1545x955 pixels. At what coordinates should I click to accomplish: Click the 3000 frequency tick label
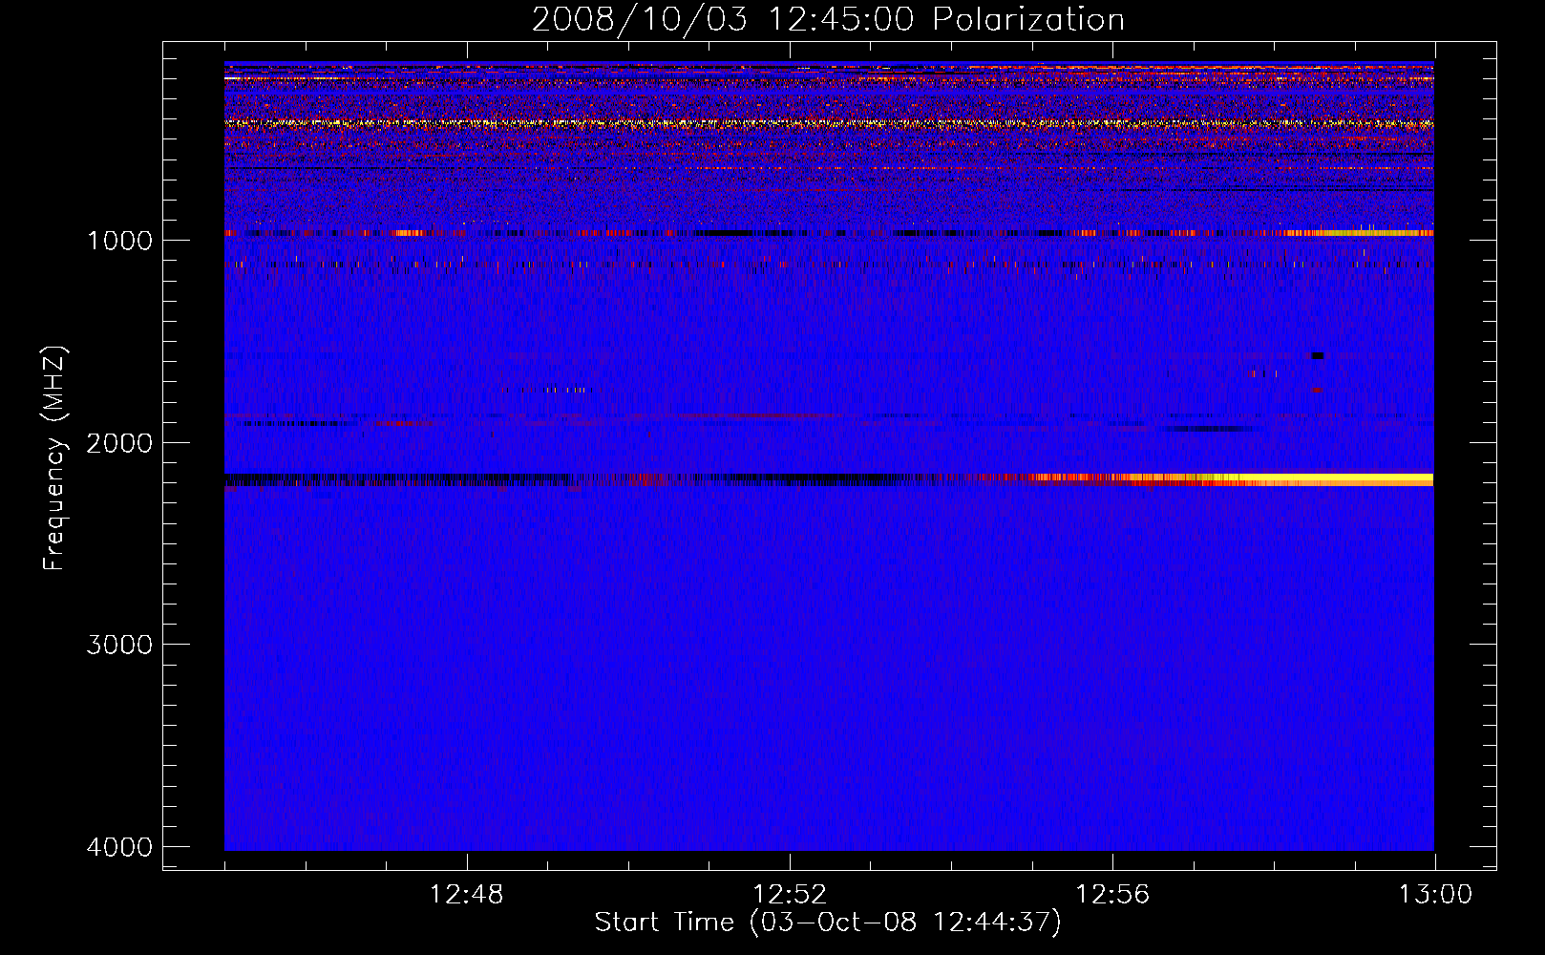click(x=119, y=645)
